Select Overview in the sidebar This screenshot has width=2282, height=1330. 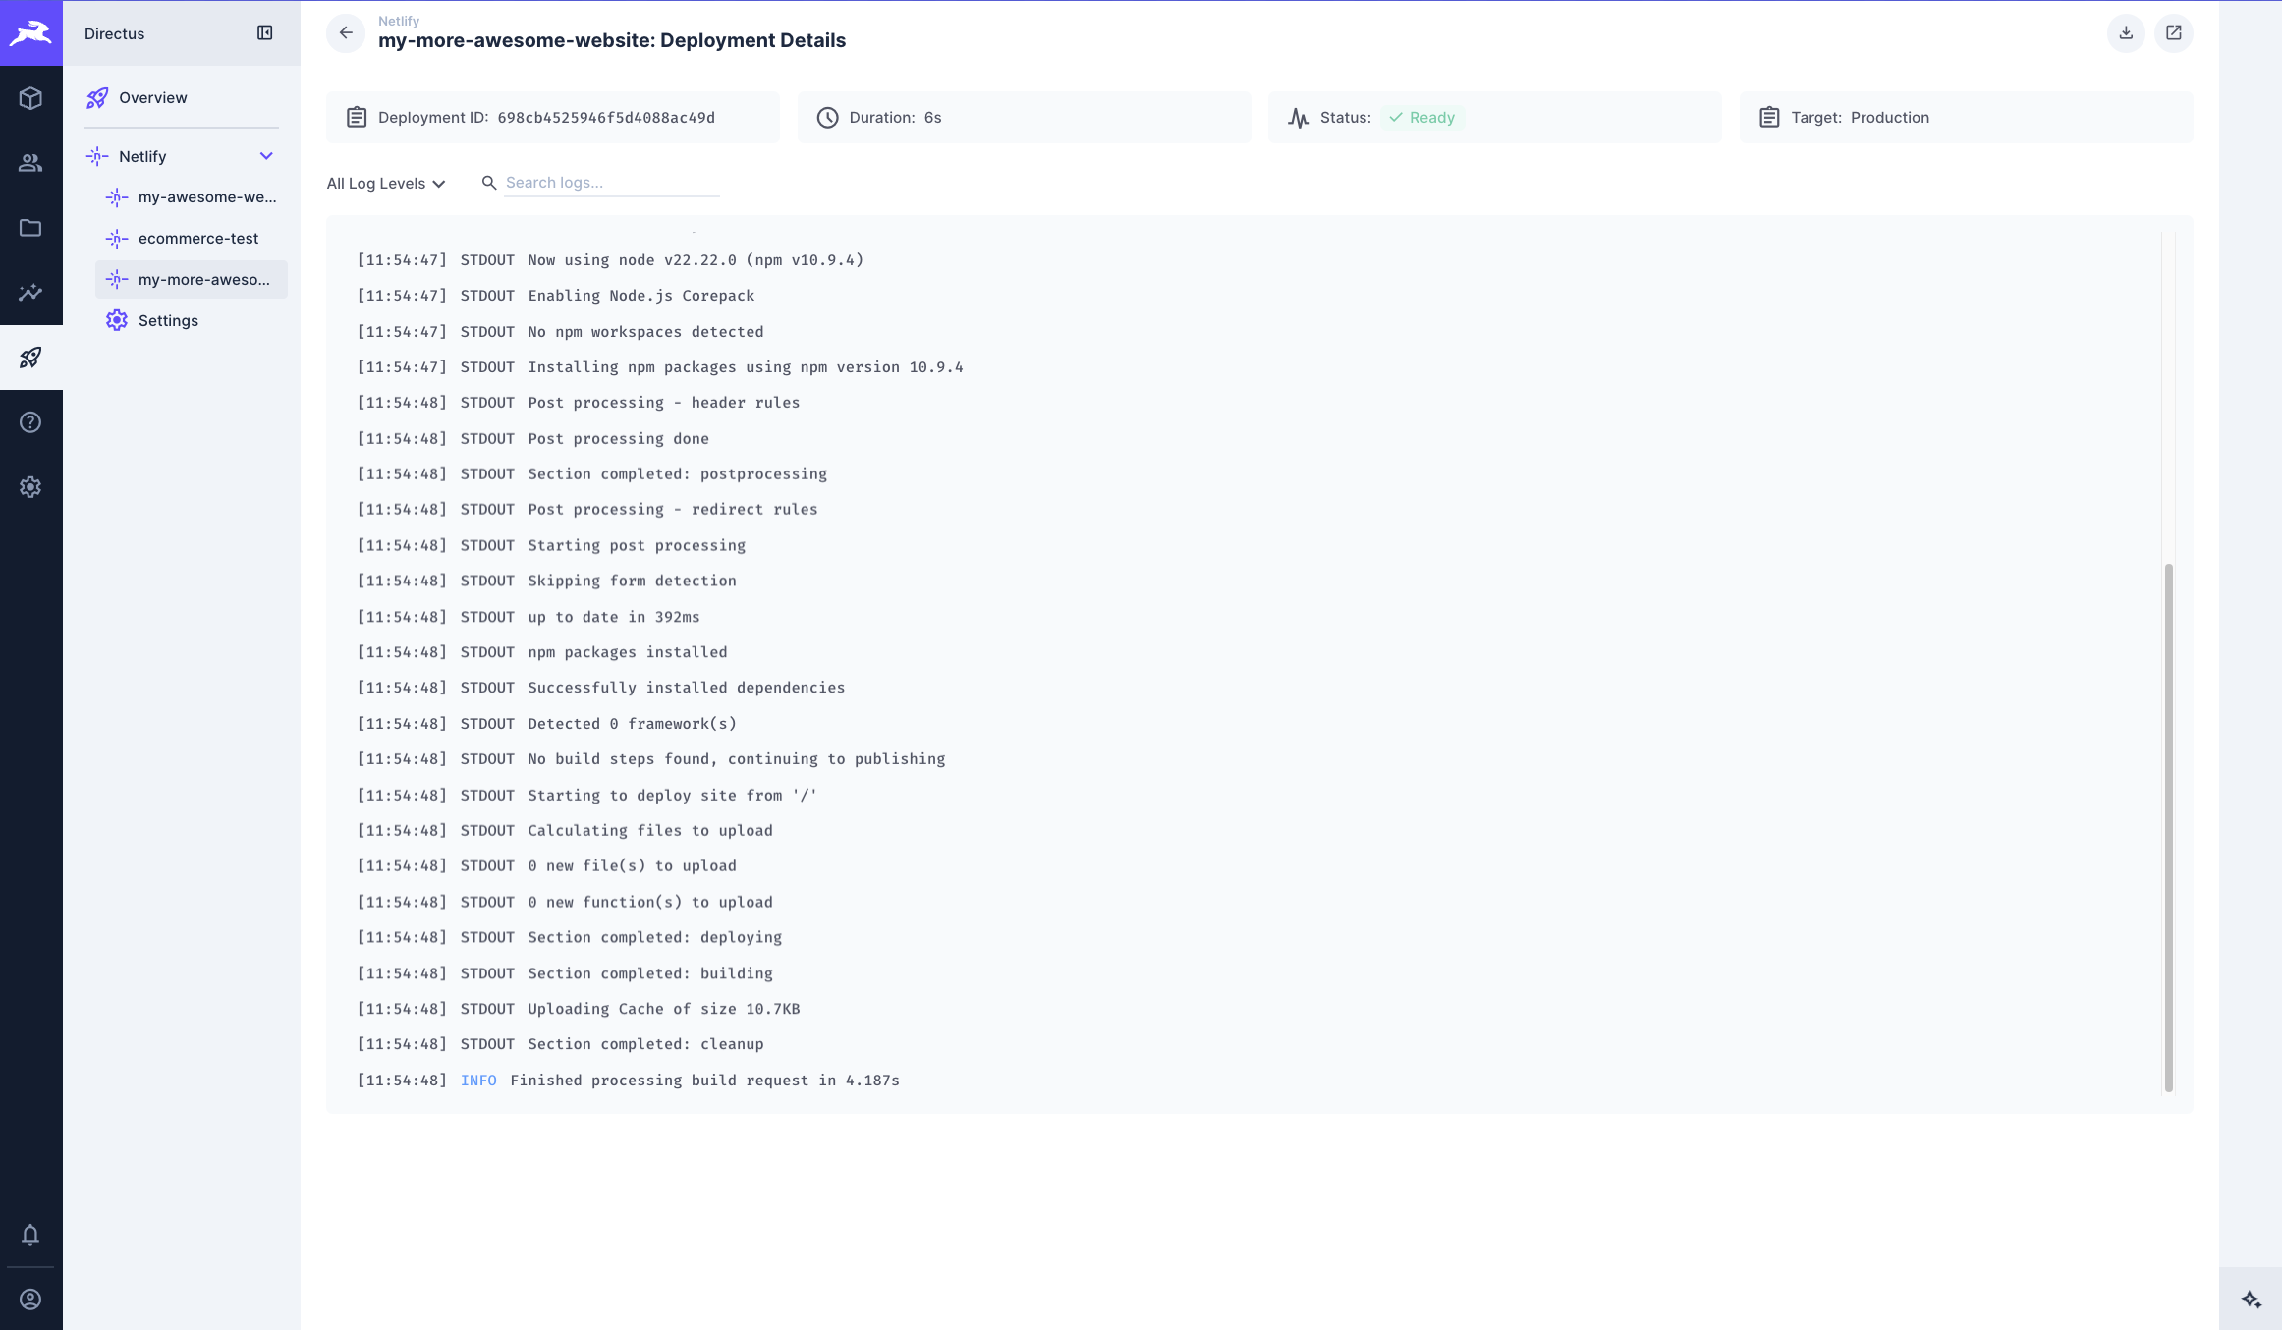(x=152, y=97)
